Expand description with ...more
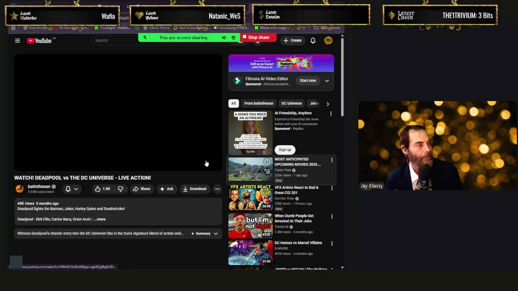The height and width of the screenshot is (291, 518). pos(100,219)
